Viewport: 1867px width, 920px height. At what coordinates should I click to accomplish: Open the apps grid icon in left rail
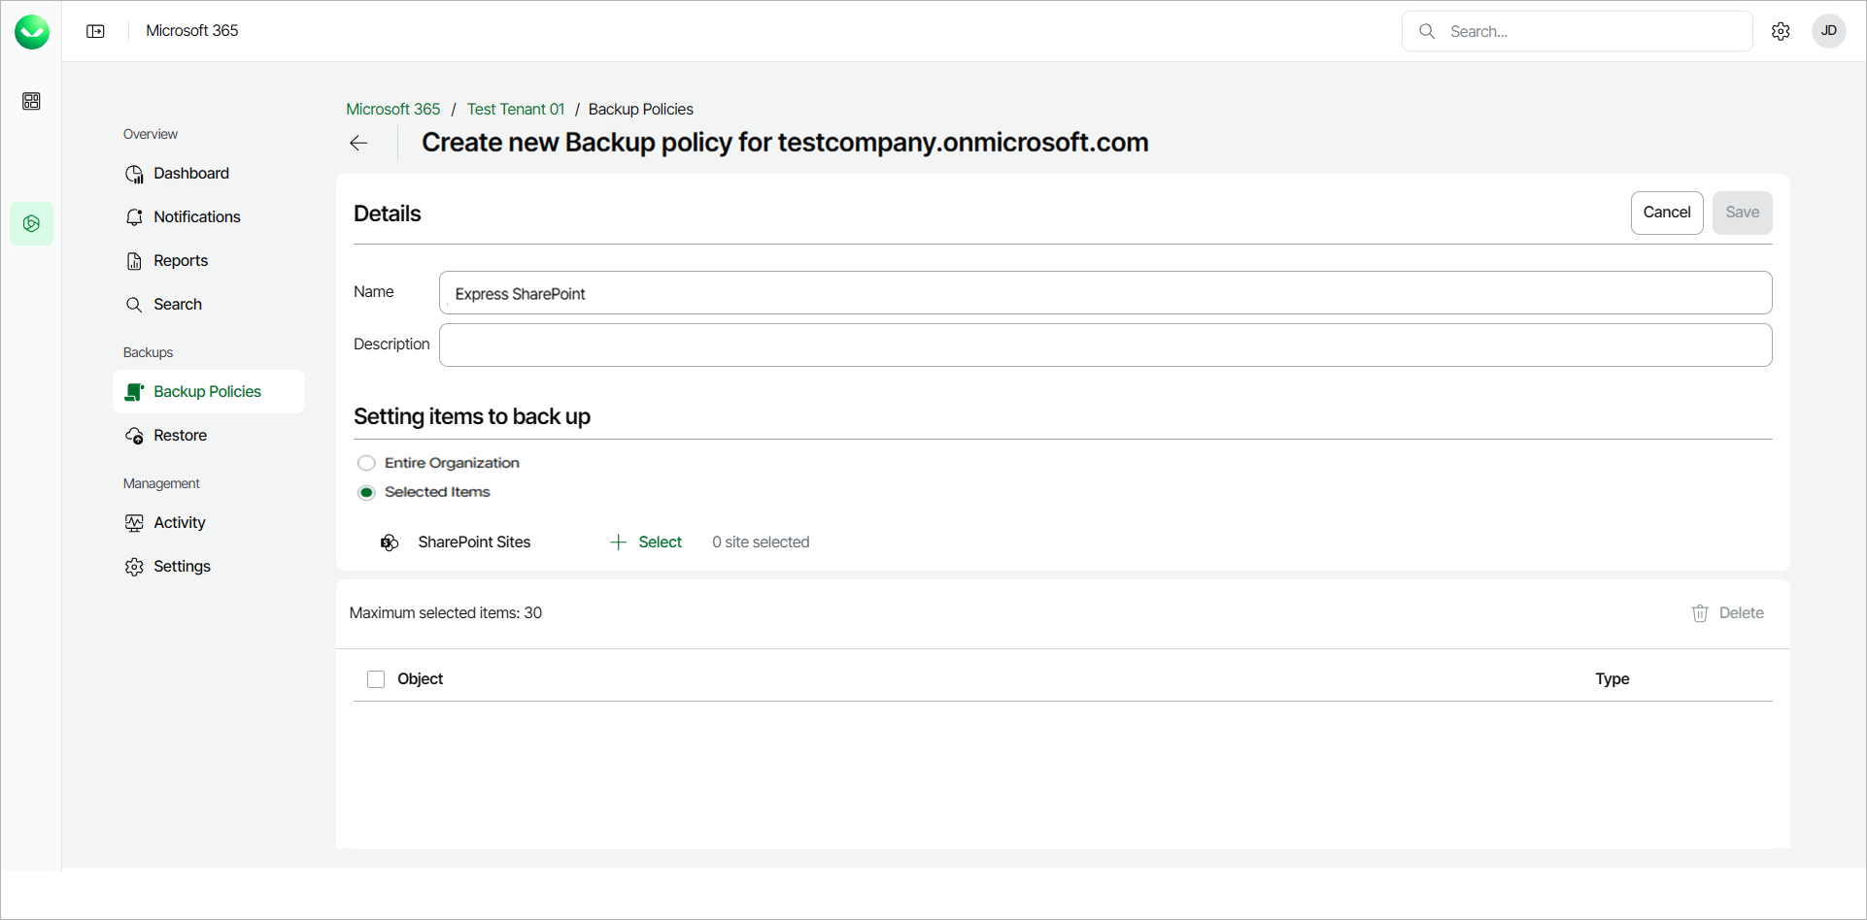pyautogui.click(x=31, y=101)
